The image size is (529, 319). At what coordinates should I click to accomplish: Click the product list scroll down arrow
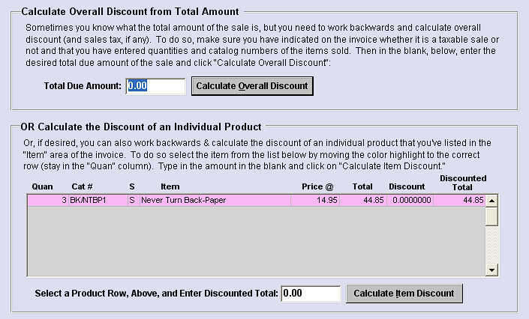pos(492,270)
